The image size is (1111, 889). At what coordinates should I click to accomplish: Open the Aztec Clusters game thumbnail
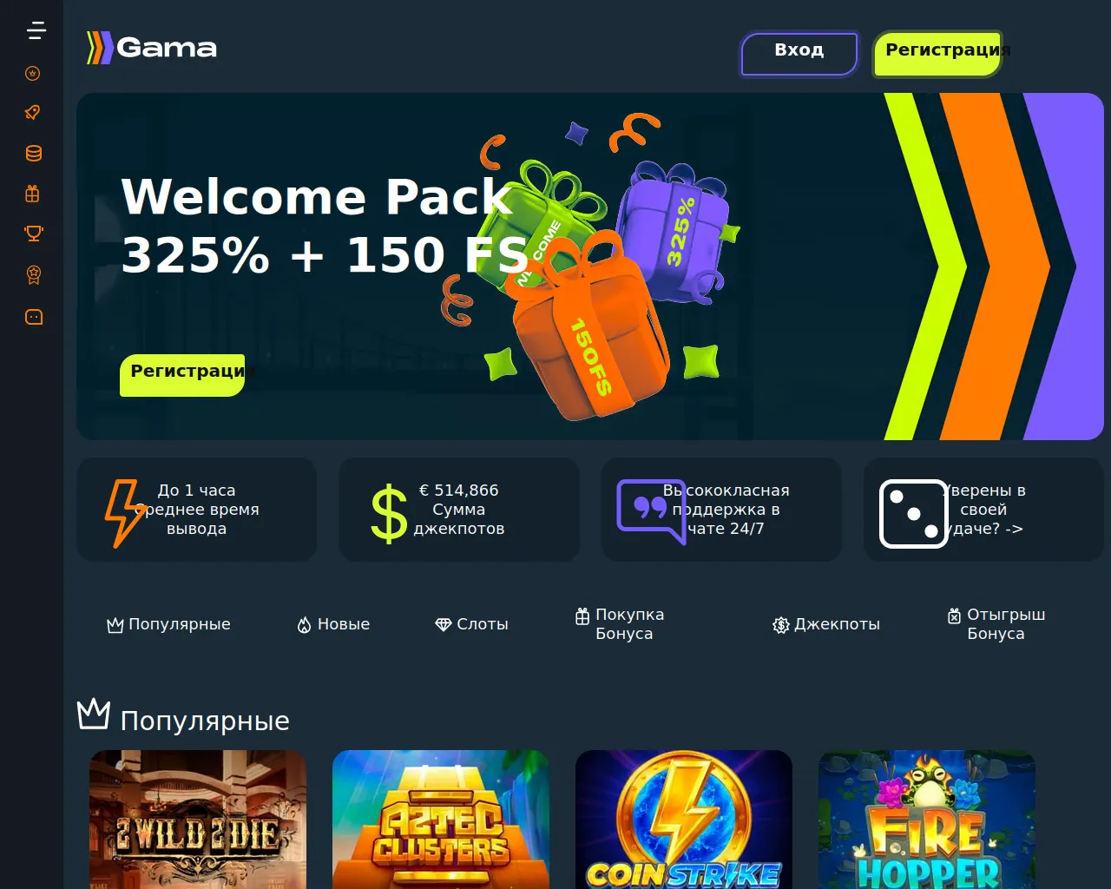(x=441, y=820)
